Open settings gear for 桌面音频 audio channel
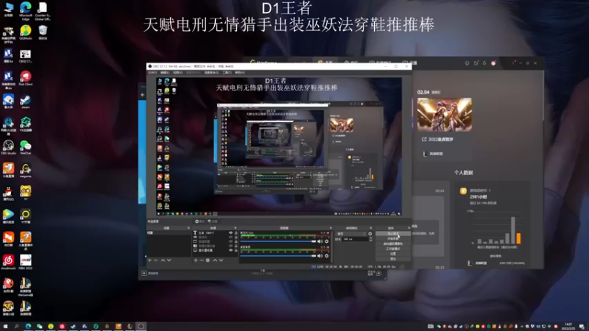589x331 pixels. coord(327,256)
